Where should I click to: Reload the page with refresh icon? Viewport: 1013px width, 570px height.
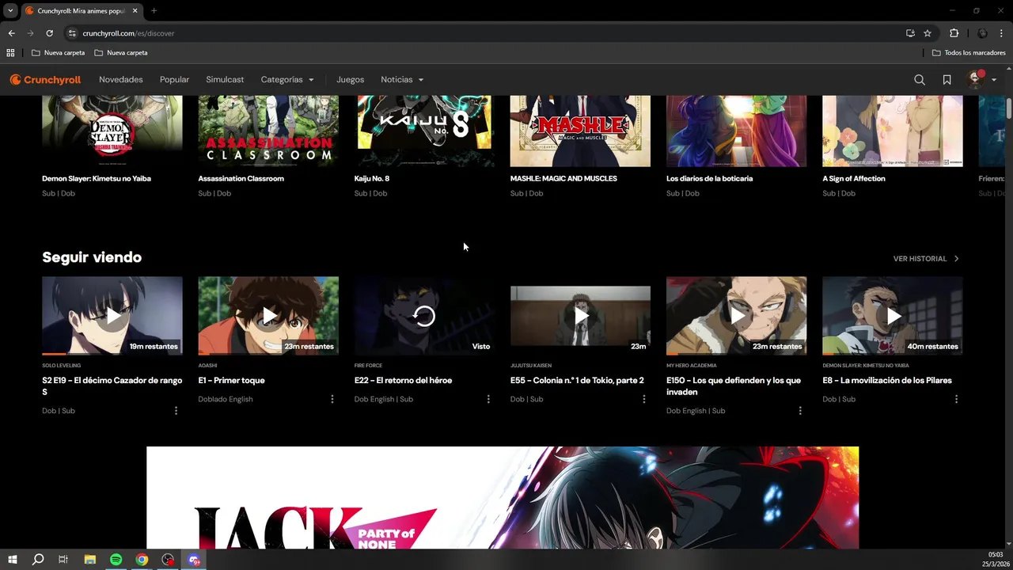[x=49, y=33]
